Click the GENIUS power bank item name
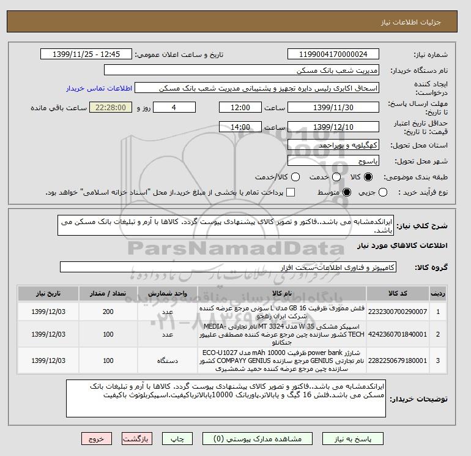 click(x=282, y=361)
